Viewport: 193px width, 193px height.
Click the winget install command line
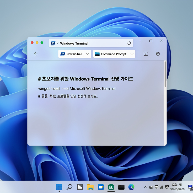point(77,89)
